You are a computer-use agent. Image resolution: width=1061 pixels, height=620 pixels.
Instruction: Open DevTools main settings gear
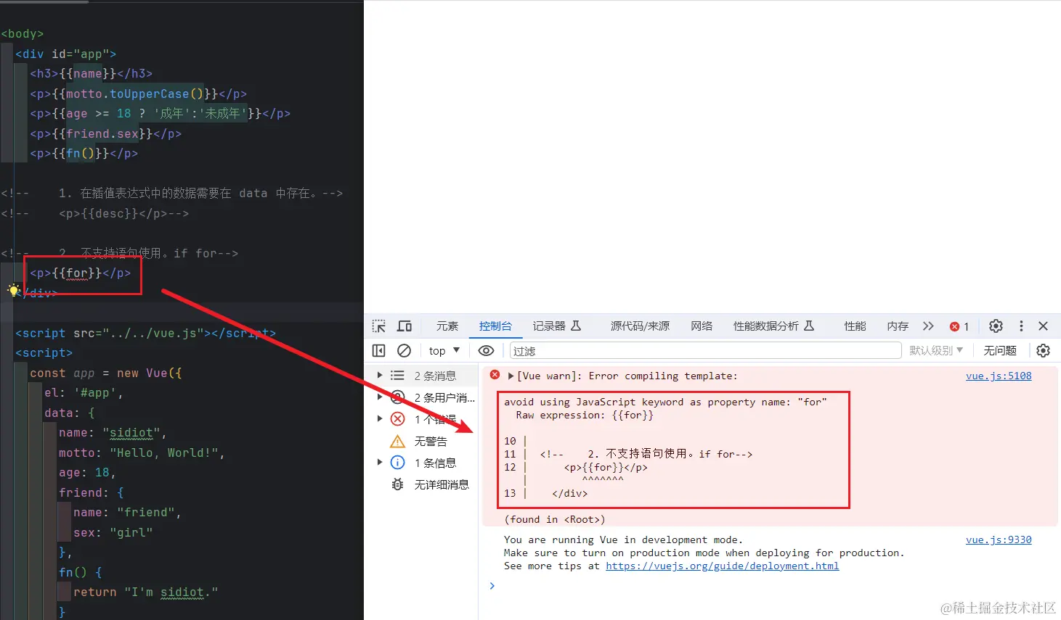pyautogui.click(x=996, y=326)
